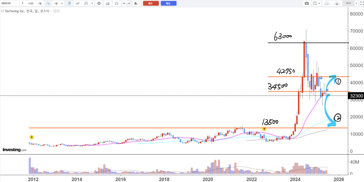Click first small icon after legend title
The width and height of the screenshot is (364, 182).
click(54, 11)
